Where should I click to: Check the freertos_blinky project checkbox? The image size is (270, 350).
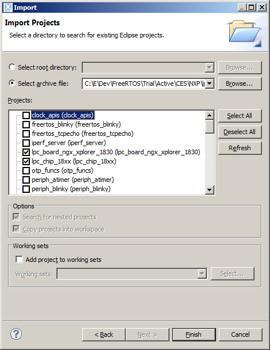click(26, 124)
